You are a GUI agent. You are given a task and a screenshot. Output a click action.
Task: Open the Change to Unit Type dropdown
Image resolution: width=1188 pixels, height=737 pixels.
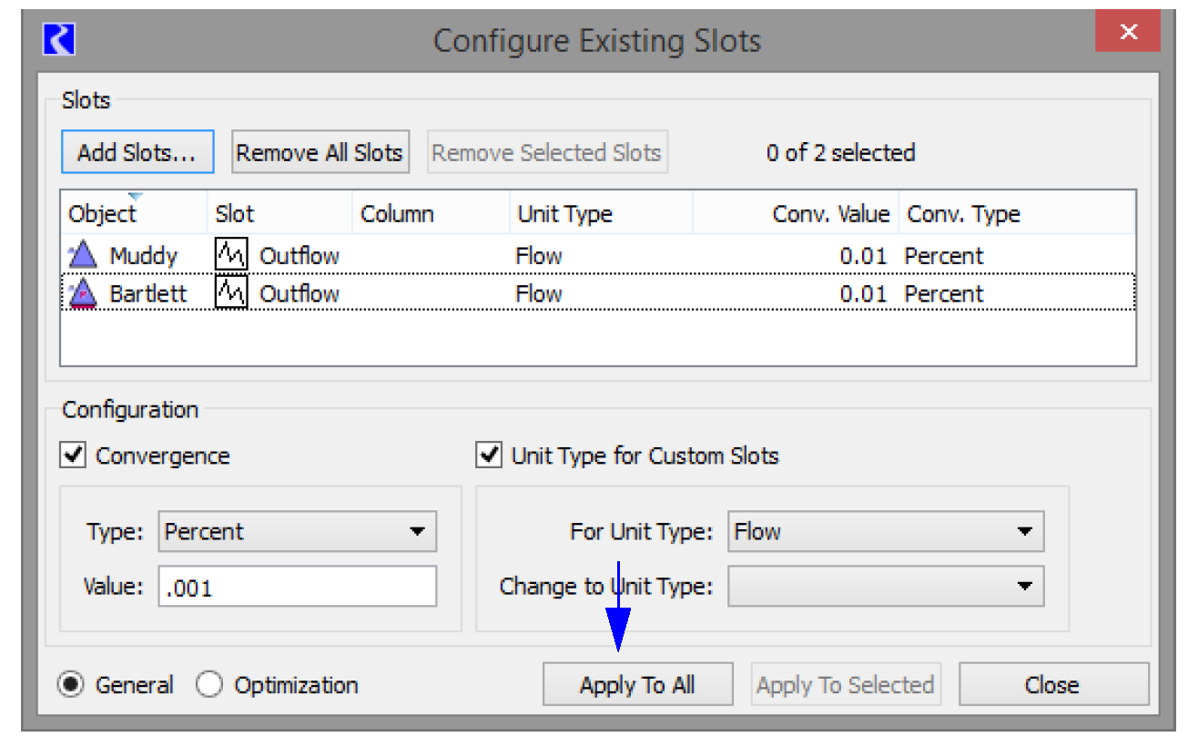886,587
